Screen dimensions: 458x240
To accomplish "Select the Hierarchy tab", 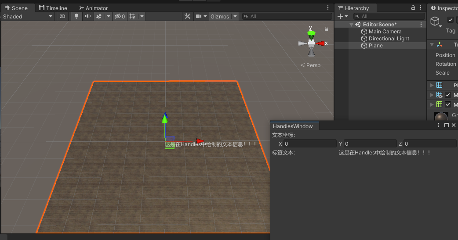I will [353, 8].
